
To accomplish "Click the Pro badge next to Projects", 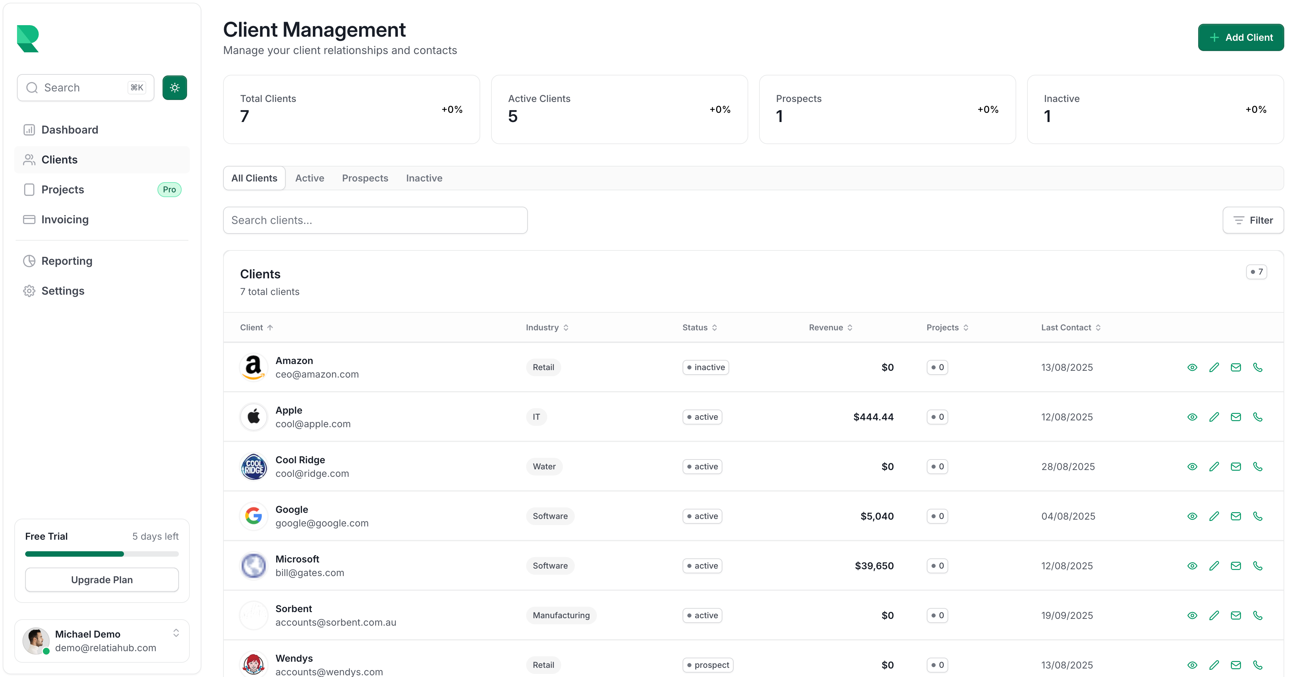I will (x=169, y=190).
